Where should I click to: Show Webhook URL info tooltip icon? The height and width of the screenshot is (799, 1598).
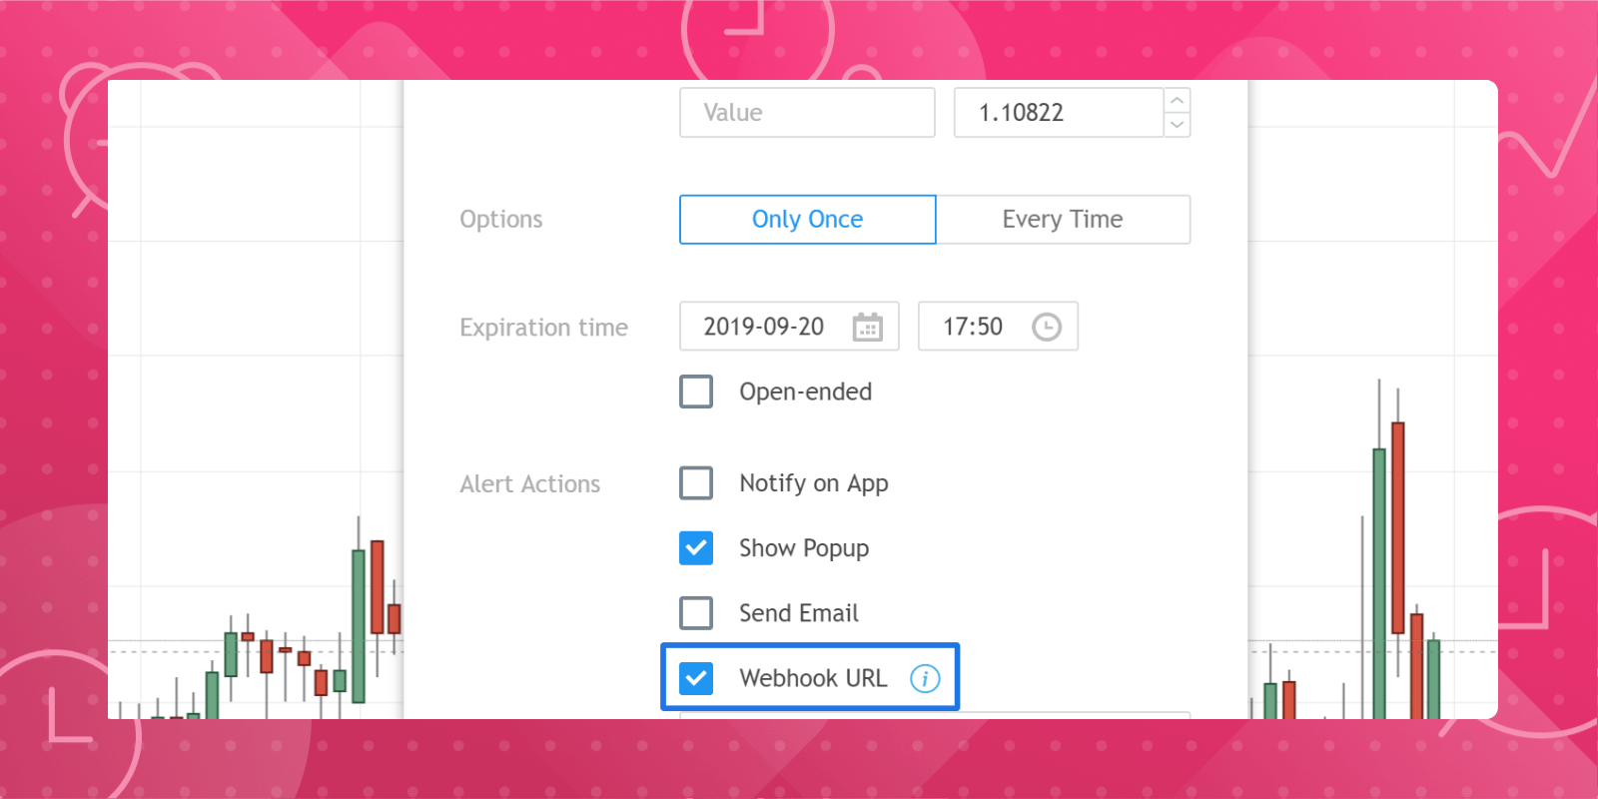point(925,678)
